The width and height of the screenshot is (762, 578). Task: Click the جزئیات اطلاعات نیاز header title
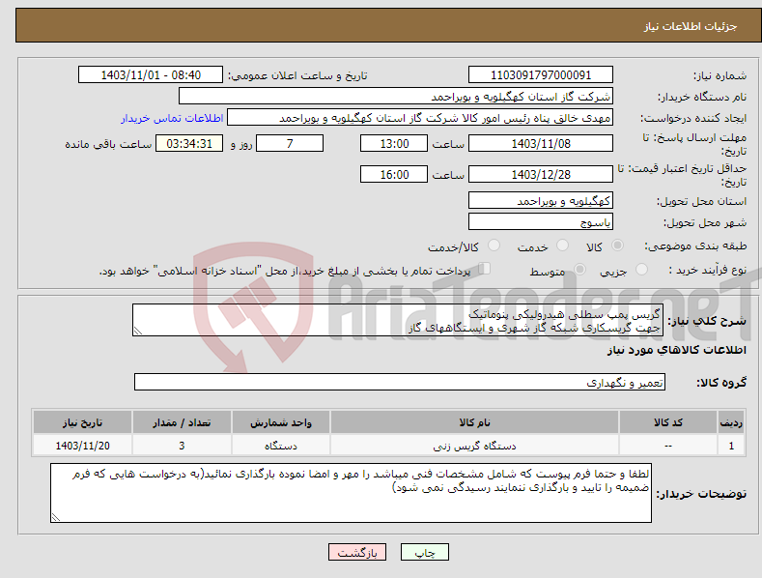691,26
